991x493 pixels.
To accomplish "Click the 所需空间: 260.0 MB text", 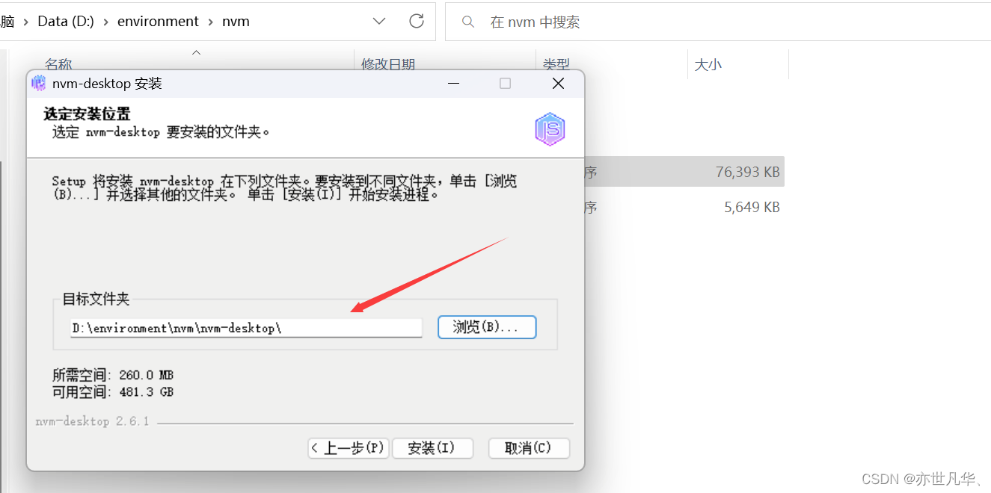I will point(113,375).
